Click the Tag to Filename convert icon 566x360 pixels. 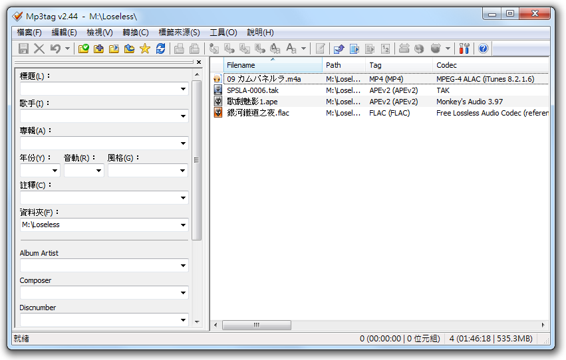[214, 48]
